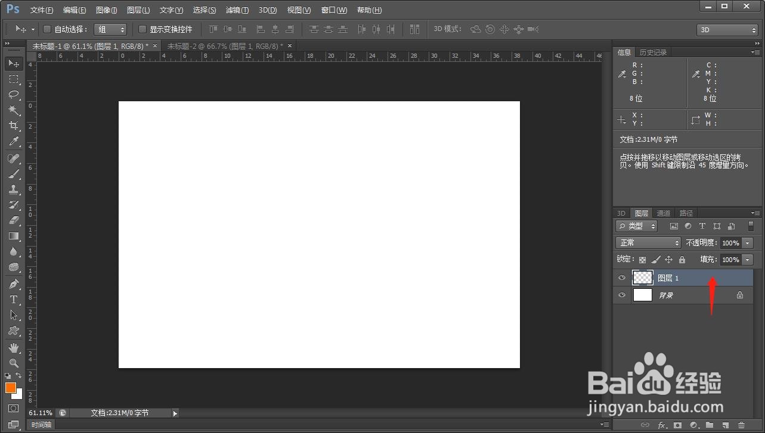The width and height of the screenshot is (765, 433).
Task: Click the 不透明度 100% value field
Action: (x=730, y=243)
